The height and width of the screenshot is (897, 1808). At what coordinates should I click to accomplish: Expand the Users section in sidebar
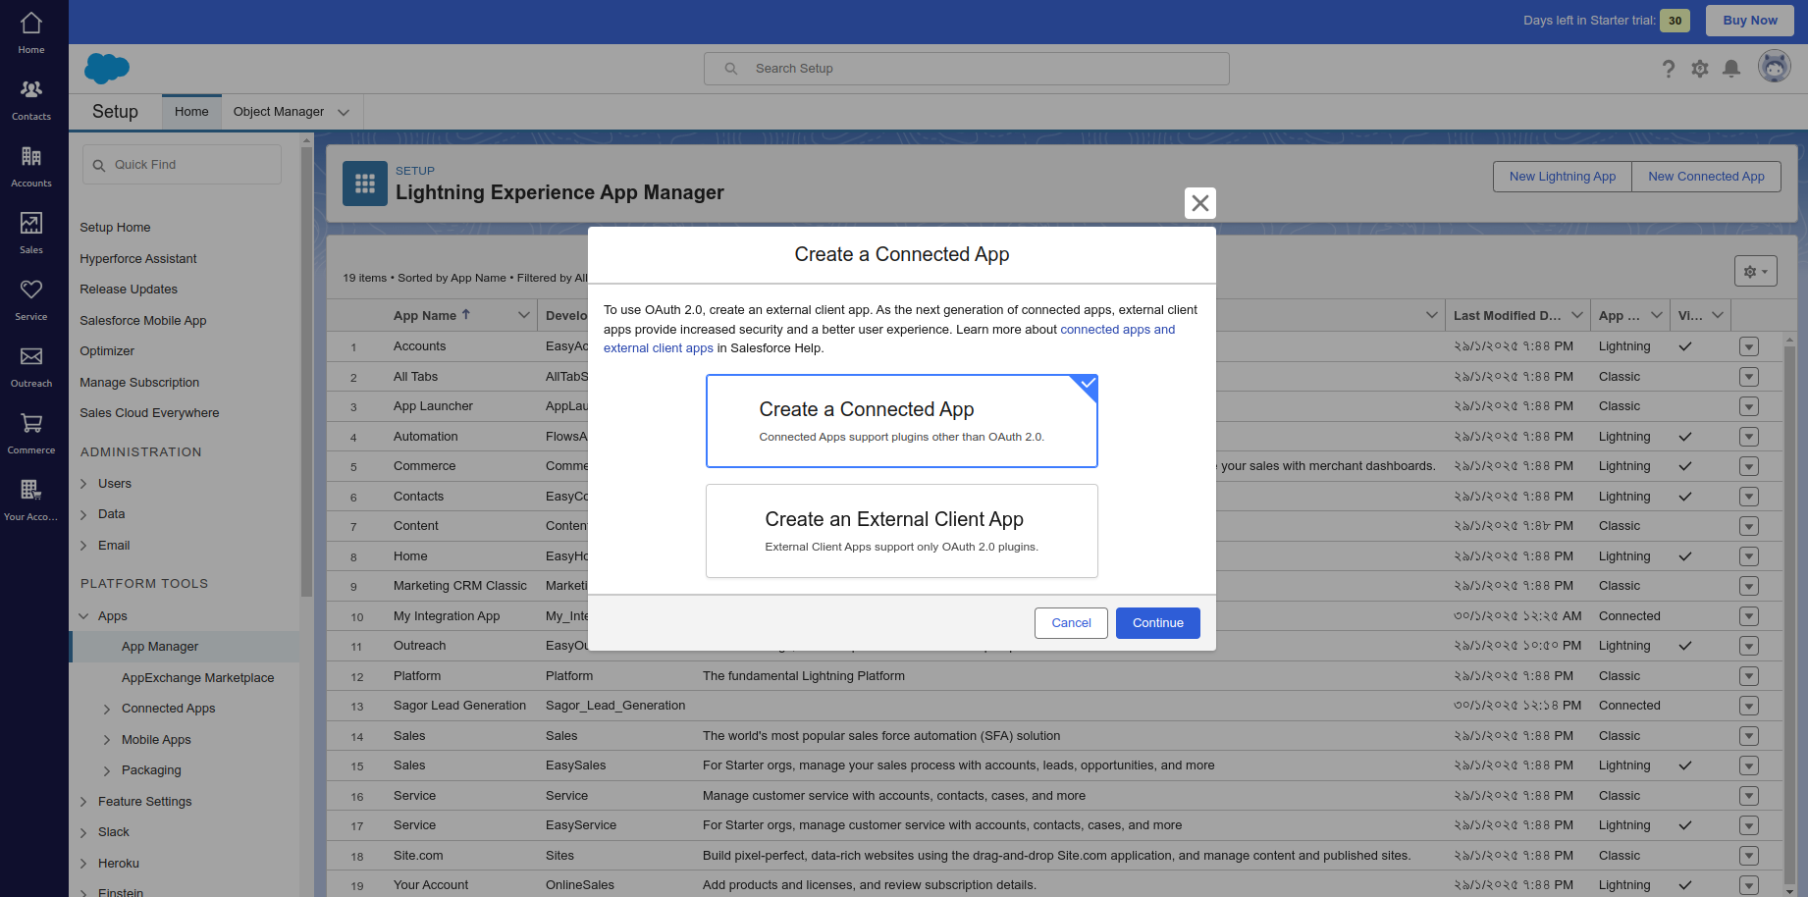pos(83,484)
